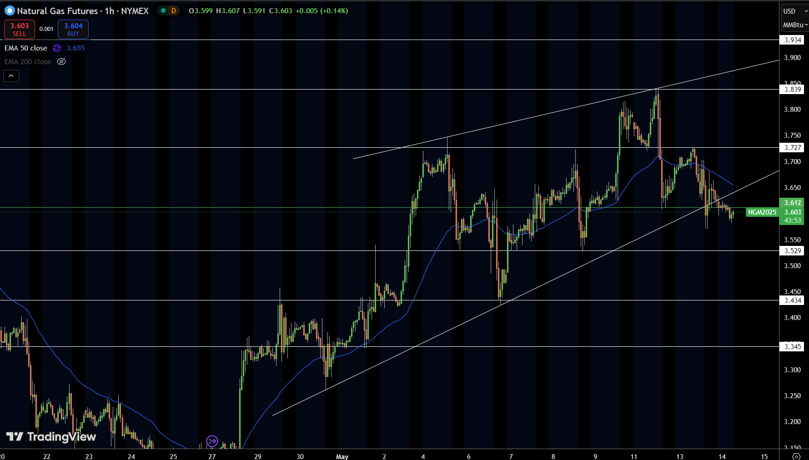Click the 3.529 horizontal line price label
This screenshot has width=809, height=460.
click(793, 251)
